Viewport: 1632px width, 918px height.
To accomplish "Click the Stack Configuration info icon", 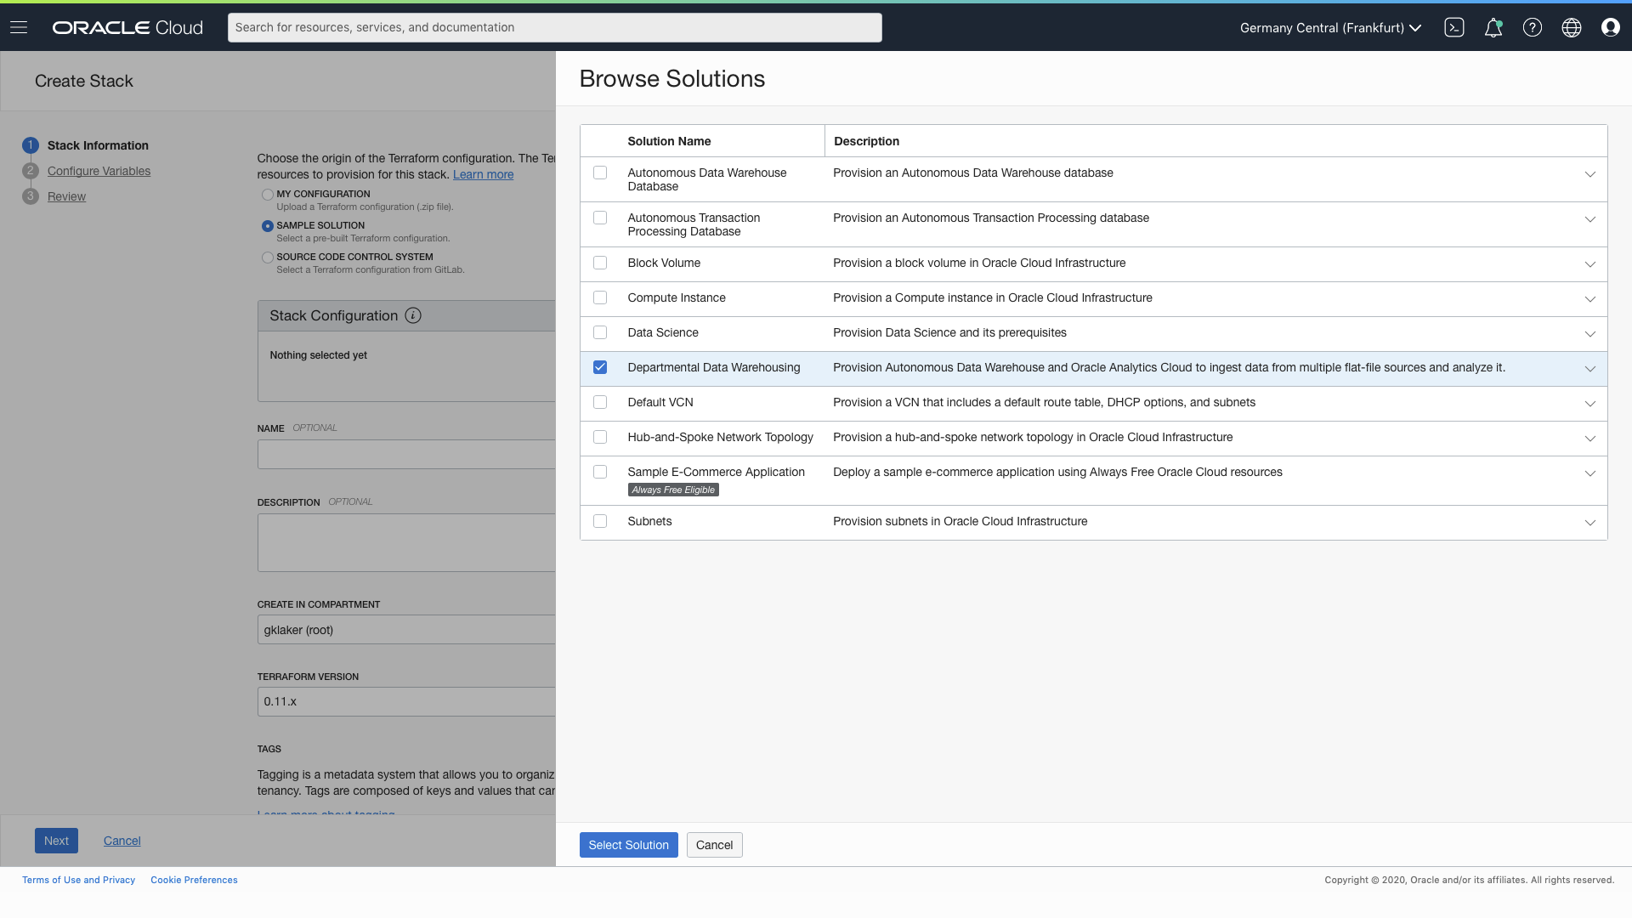I will point(413,315).
